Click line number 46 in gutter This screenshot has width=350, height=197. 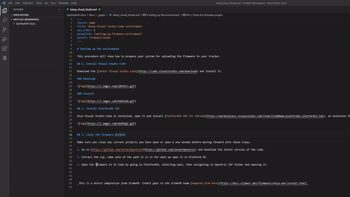pos(70,187)
